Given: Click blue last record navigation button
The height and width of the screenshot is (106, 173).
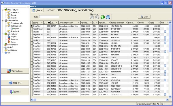Looking at the screenshot, I should 108,17.
